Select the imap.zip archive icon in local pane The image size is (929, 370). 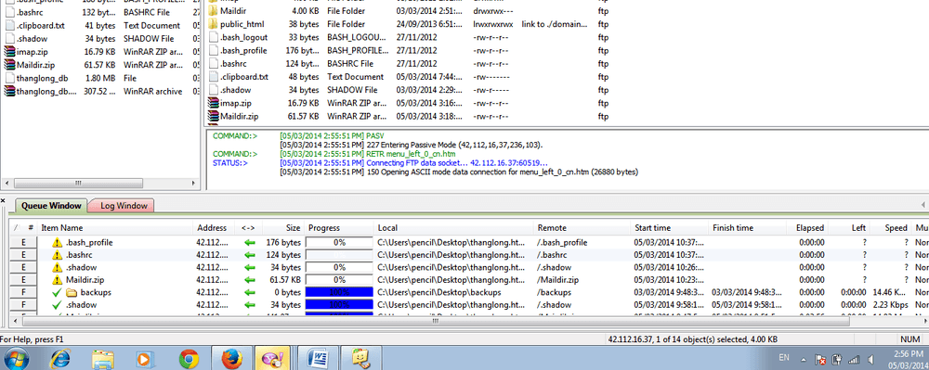9,52
